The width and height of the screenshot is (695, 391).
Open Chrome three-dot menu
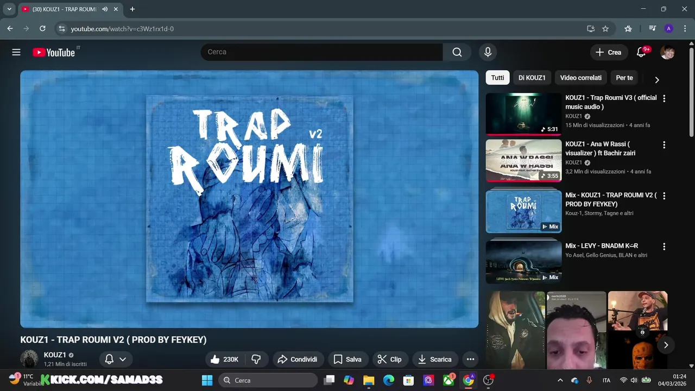coord(685,29)
